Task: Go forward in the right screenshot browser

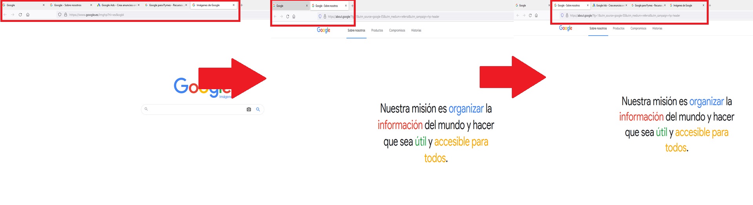Action: (524, 16)
